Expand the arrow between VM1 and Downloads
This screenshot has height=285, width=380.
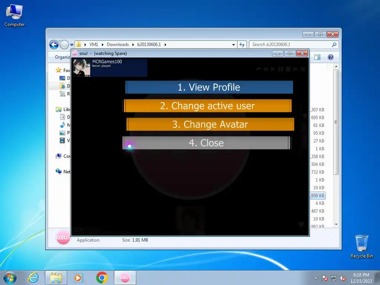point(102,45)
